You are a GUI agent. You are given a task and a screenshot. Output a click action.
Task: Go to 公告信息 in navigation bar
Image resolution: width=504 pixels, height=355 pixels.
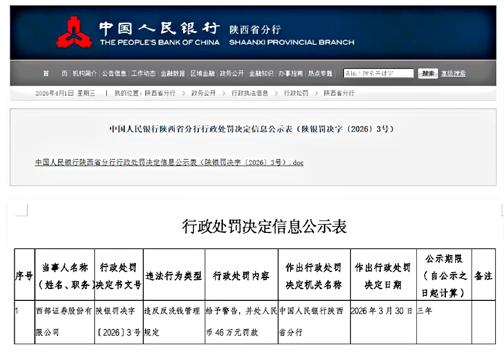click(x=114, y=73)
